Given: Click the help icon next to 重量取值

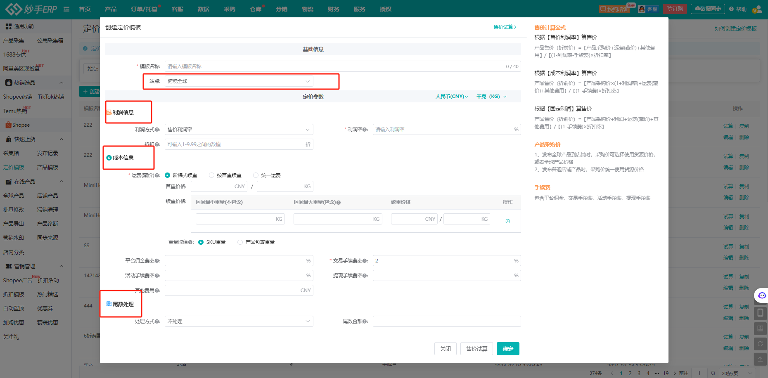Looking at the screenshot, I should pyautogui.click(x=191, y=242).
